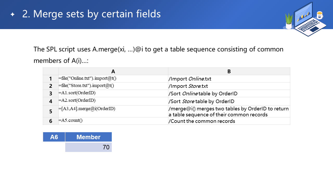The height and width of the screenshot is (187, 333).
Task: Click the "/Count the common records" comment cell
Action: point(229,121)
